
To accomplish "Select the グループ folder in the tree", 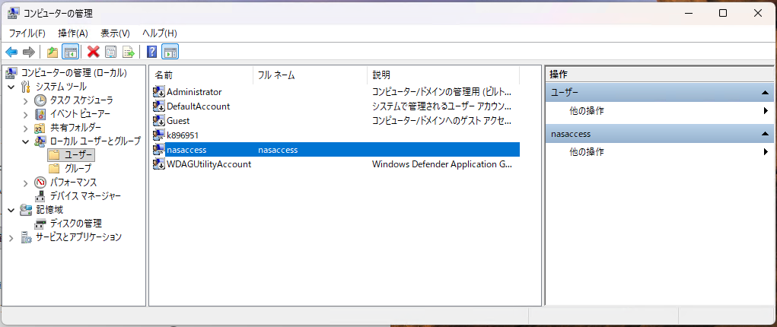I will 78,169.
